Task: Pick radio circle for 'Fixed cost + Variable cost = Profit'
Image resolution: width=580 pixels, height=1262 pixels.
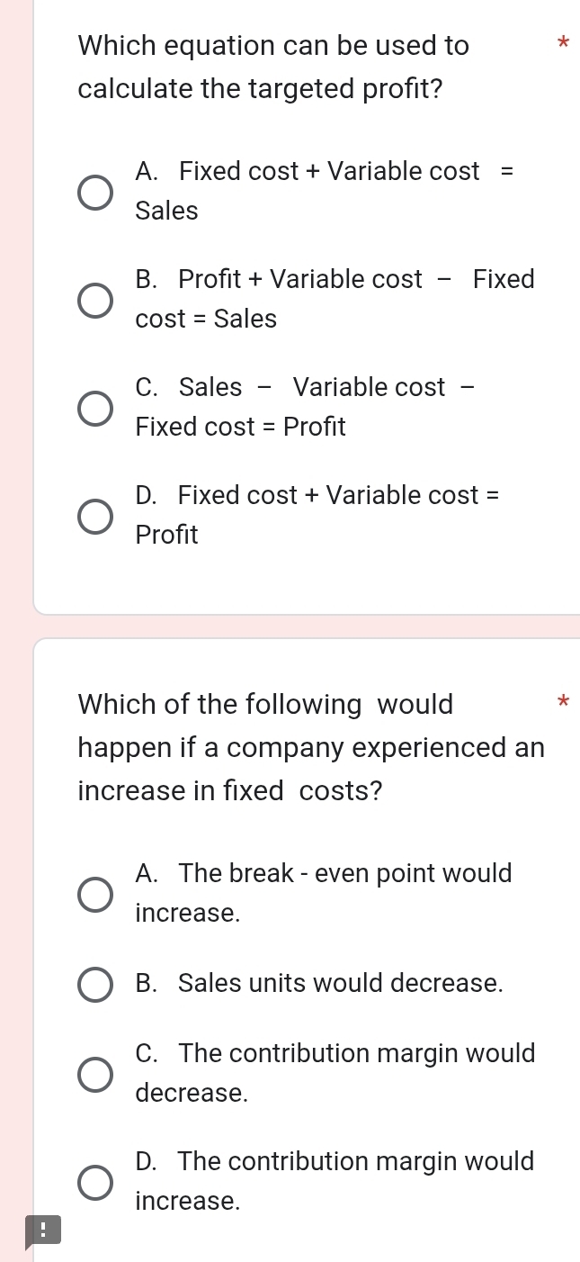Action: (x=95, y=515)
